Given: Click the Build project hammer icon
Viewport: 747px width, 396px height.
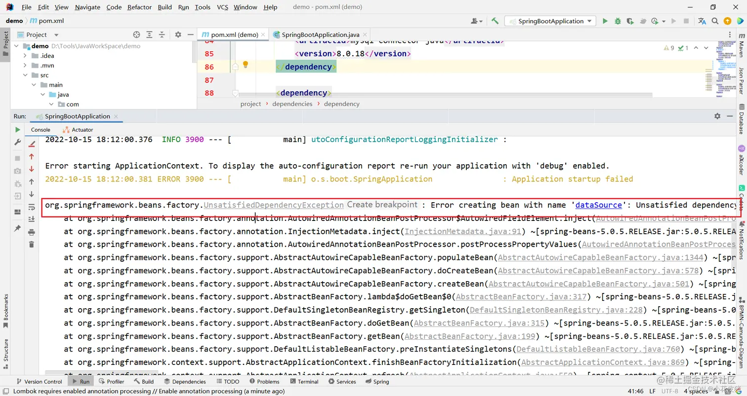Looking at the screenshot, I should 495,21.
